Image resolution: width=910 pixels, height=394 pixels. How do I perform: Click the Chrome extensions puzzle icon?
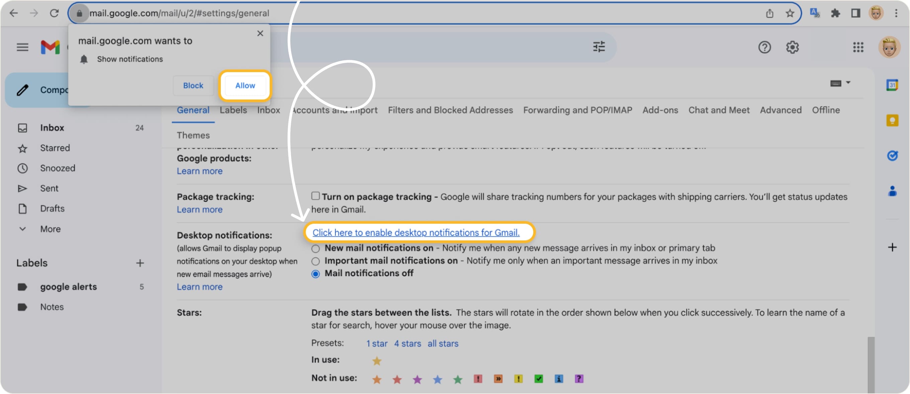(x=836, y=13)
